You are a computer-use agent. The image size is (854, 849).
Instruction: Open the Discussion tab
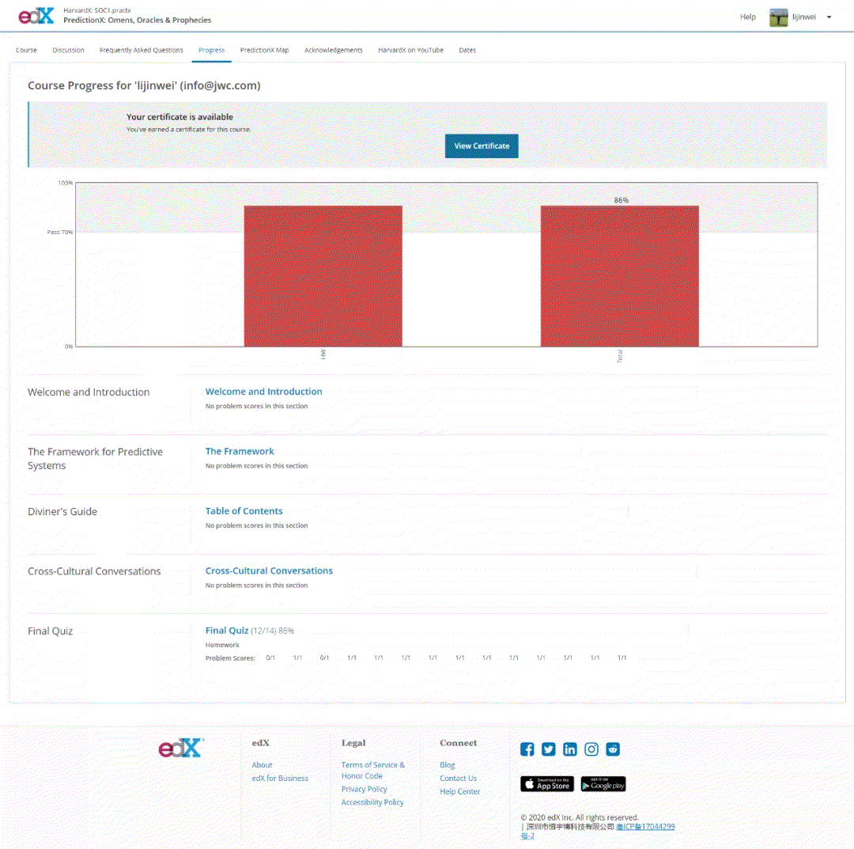click(68, 50)
